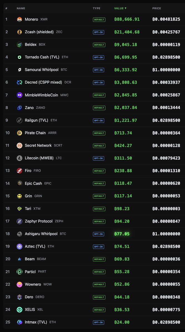
Task: Click the Firo logo icon
Action: [x=19, y=171]
